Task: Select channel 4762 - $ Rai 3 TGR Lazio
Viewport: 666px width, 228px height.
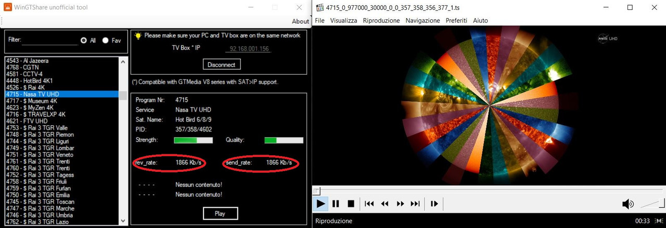Action: pyautogui.click(x=62, y=222)
